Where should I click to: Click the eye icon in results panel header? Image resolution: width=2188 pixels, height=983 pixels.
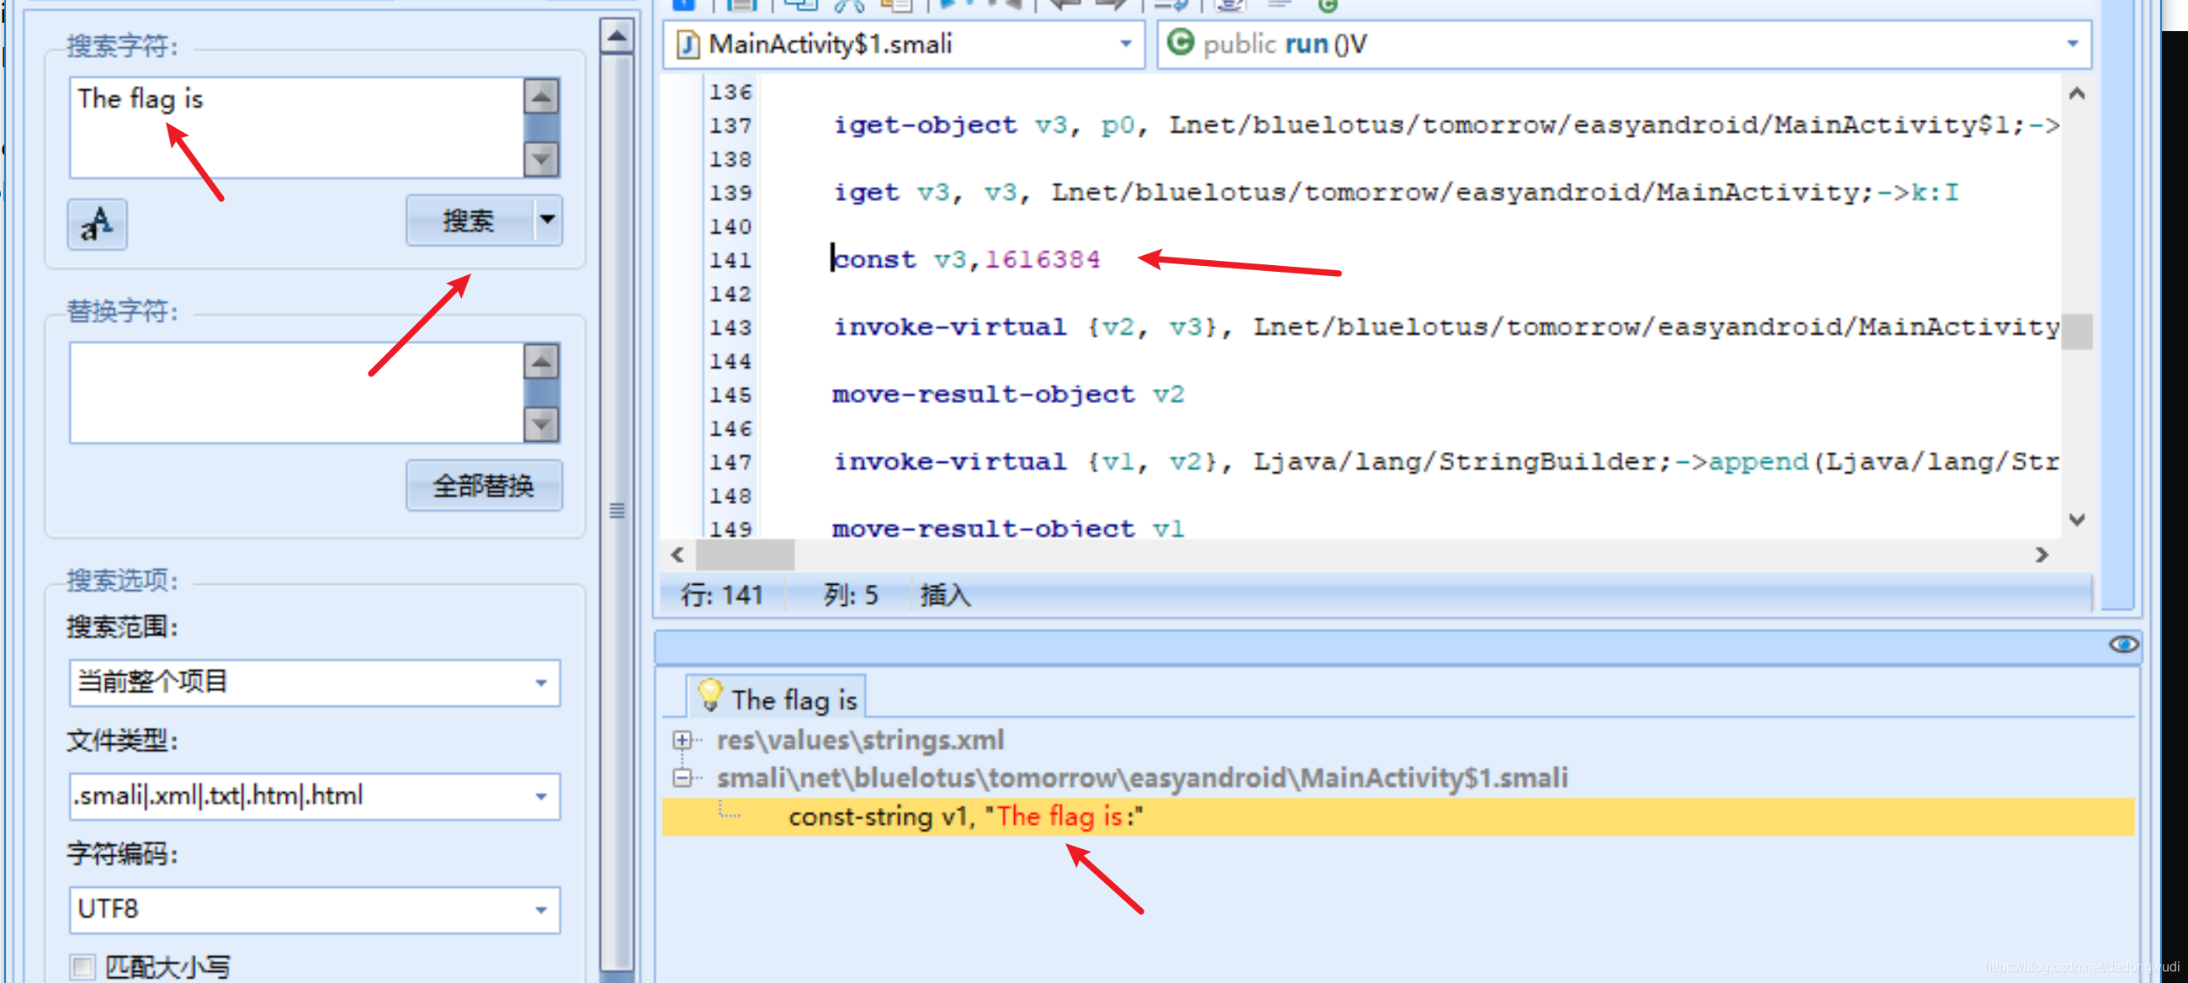point(2122,644)
